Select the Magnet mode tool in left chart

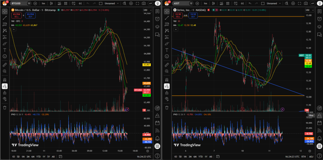coord(5,80)
